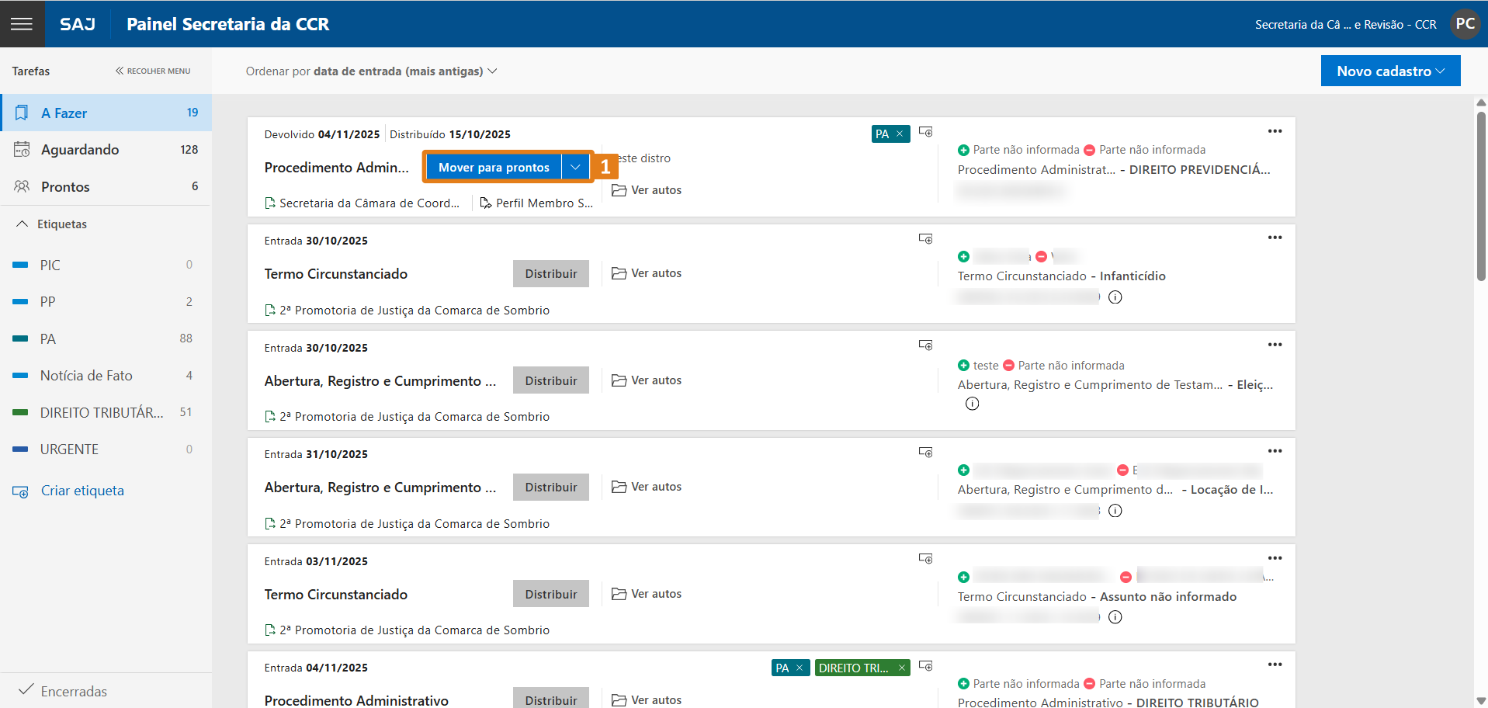
Task: Click Ver autos on first Termo Circunstanciado
Action: click(647, 273)
